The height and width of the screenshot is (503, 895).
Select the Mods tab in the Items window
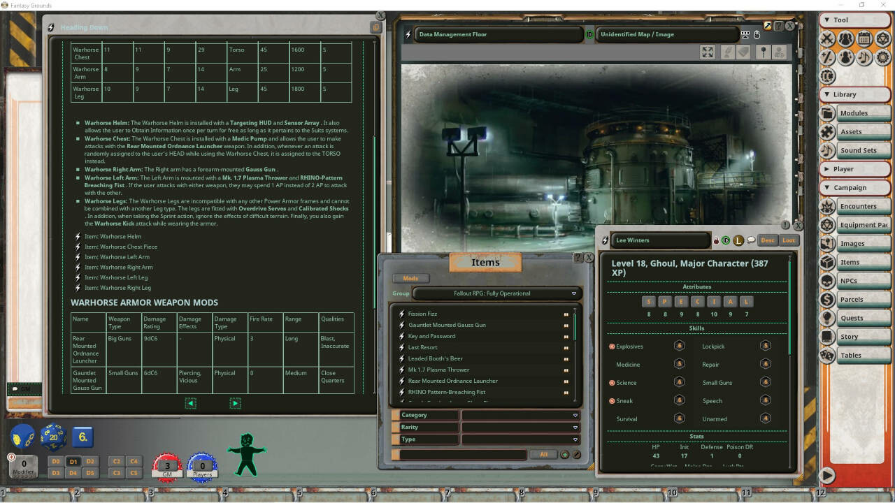click(410, 278)
